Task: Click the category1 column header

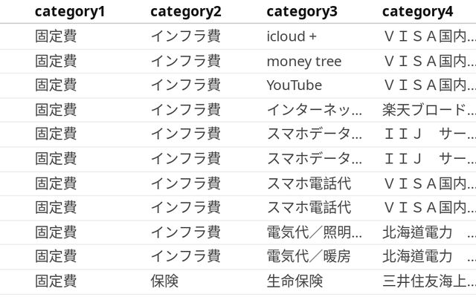Action: point(70,11)
